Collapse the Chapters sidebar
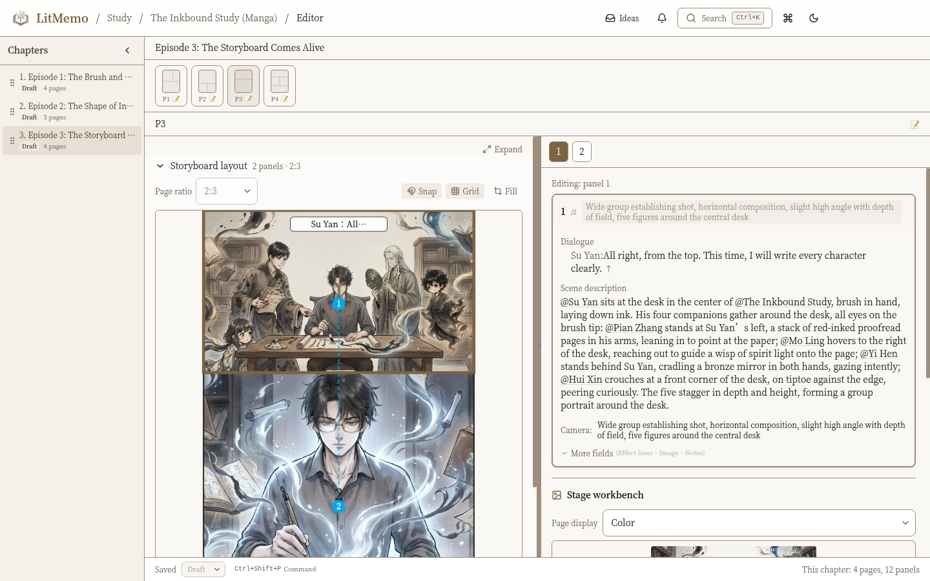 click(x=127, y=50)
